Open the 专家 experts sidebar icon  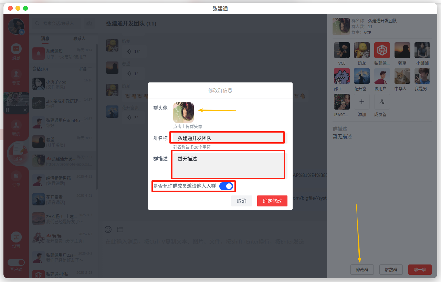pyautogui.click(x=16, y=75)
